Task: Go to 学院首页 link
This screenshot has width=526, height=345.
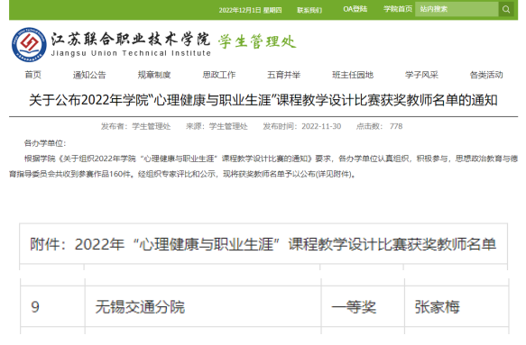Action: click(398, 9)
